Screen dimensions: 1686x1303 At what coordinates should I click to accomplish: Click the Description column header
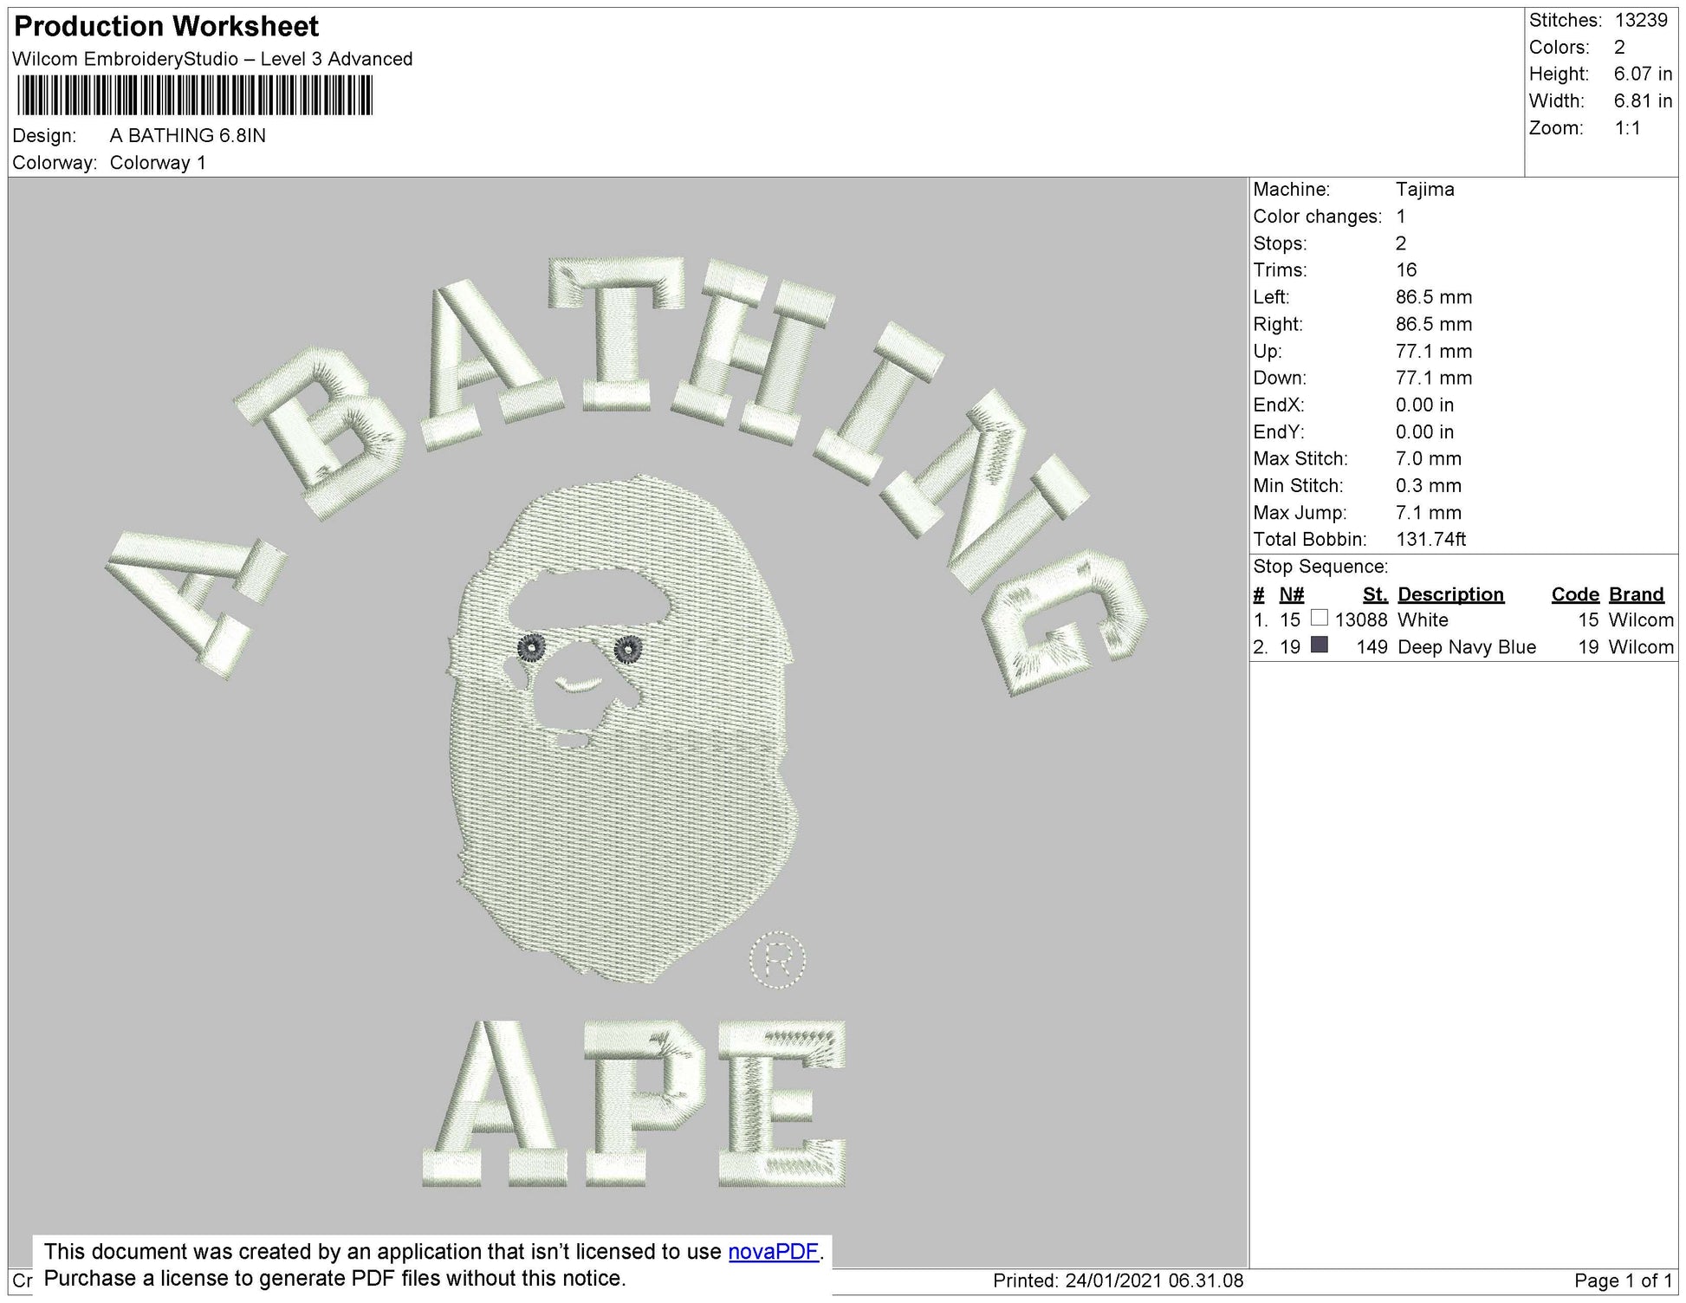coord(1450,594)
